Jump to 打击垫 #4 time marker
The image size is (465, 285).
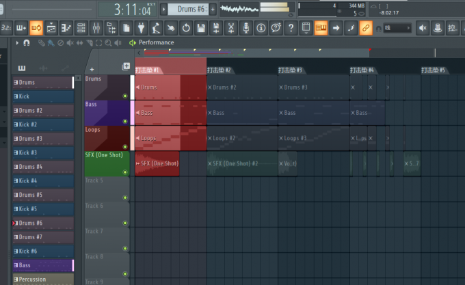click(x=362, y=70)
